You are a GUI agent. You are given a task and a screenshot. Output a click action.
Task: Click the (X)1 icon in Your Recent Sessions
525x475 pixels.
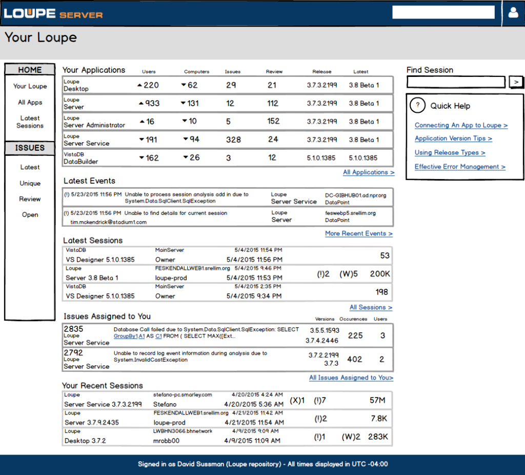point(296,400)
